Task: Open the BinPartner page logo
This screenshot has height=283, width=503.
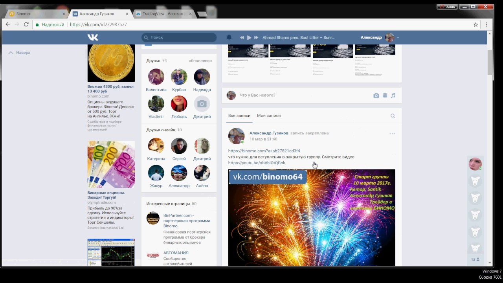Action: pos(153,218)
